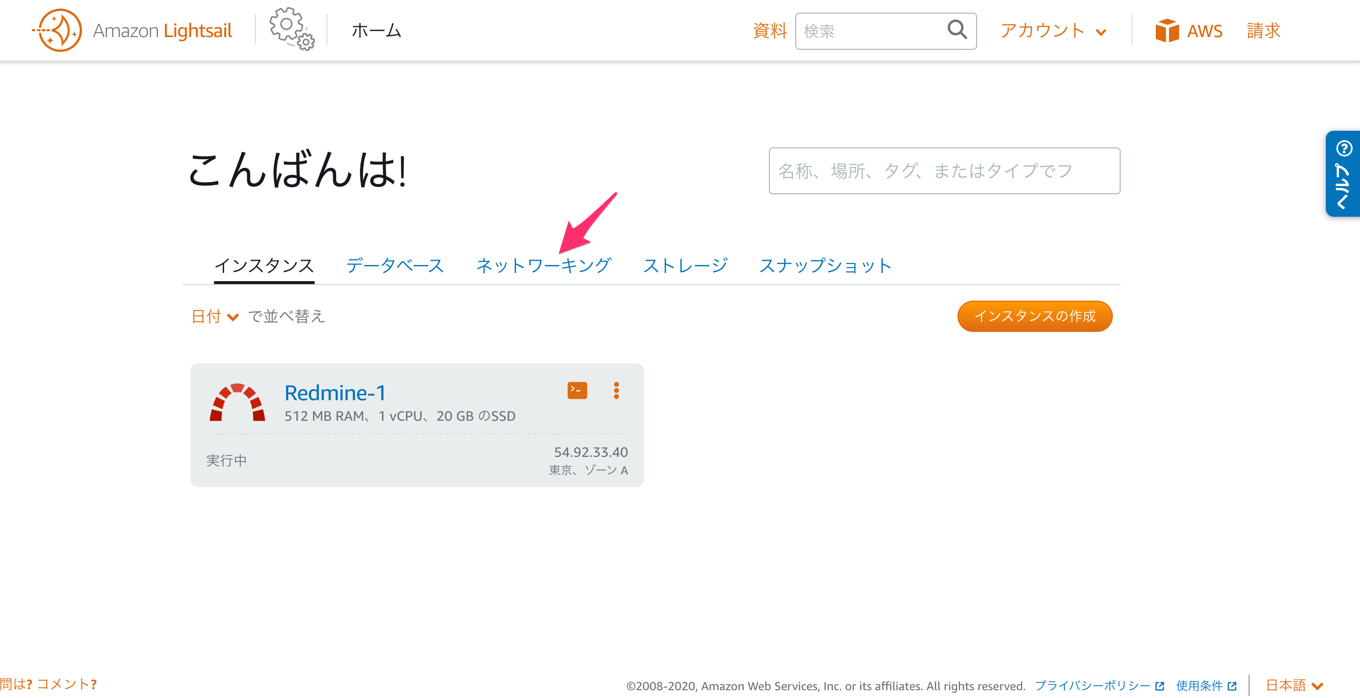This screenshot has width=1360, height=698.
Task: Open the blue Help side panel
Action: (1342, 174)
